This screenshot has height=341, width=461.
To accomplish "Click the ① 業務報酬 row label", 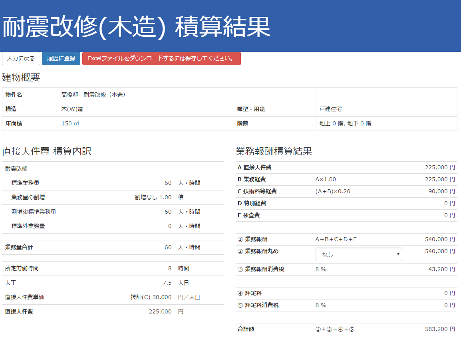I will coord(252,239).
